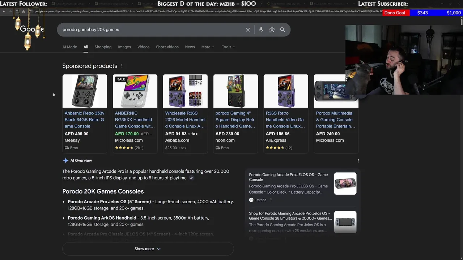
Task: Open Wholesale R36S 2026 product image
Action: coord(185,91)
